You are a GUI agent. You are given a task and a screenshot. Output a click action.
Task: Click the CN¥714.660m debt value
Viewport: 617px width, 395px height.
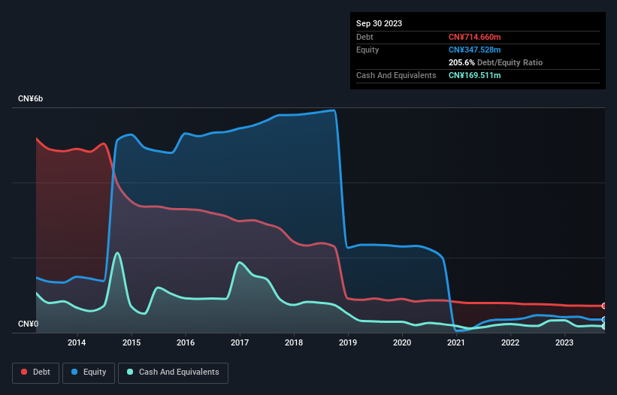point(474,37)
